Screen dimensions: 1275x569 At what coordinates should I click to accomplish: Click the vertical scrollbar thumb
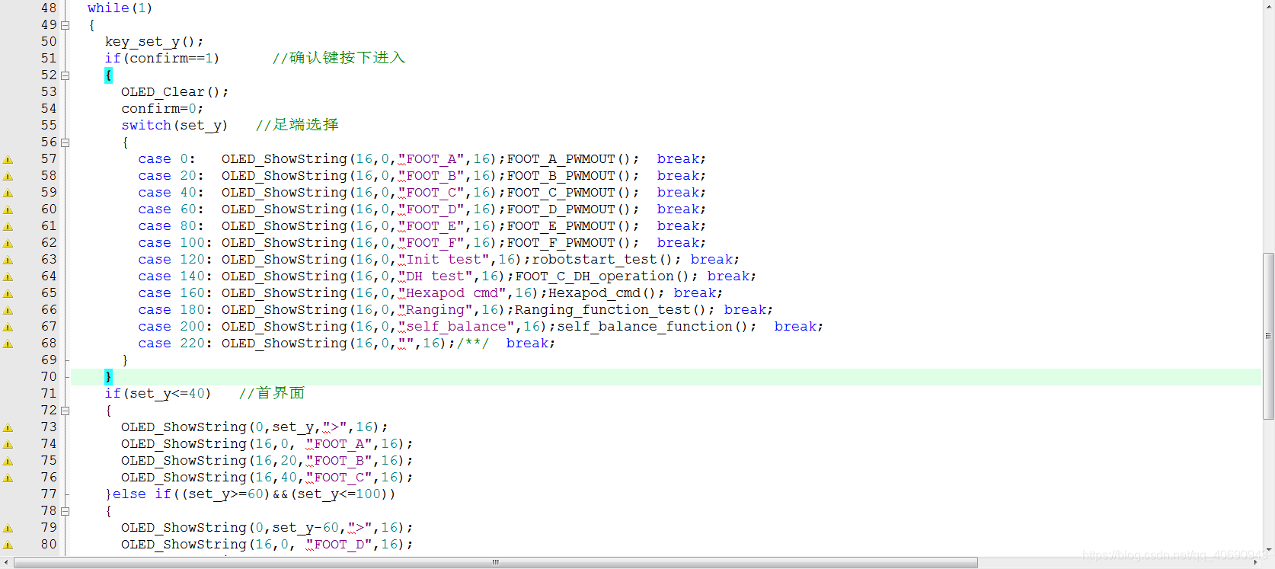point(1268,335)
